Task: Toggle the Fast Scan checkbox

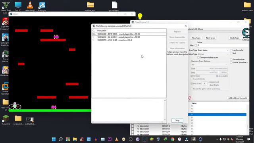Action: (x=192, y=83)
